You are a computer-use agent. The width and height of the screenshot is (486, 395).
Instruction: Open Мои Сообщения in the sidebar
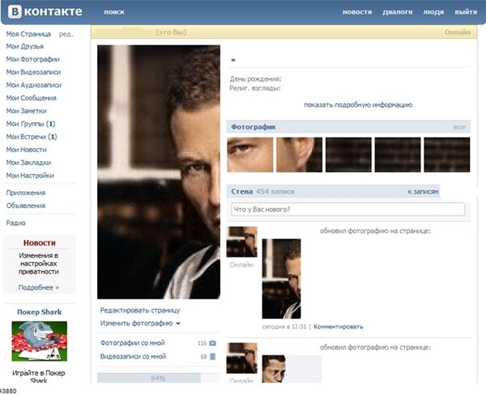[32, 98]
